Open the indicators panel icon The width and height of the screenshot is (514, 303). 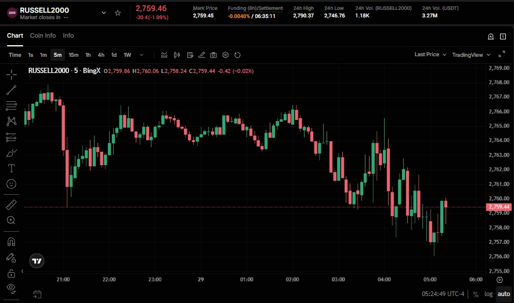164,55
